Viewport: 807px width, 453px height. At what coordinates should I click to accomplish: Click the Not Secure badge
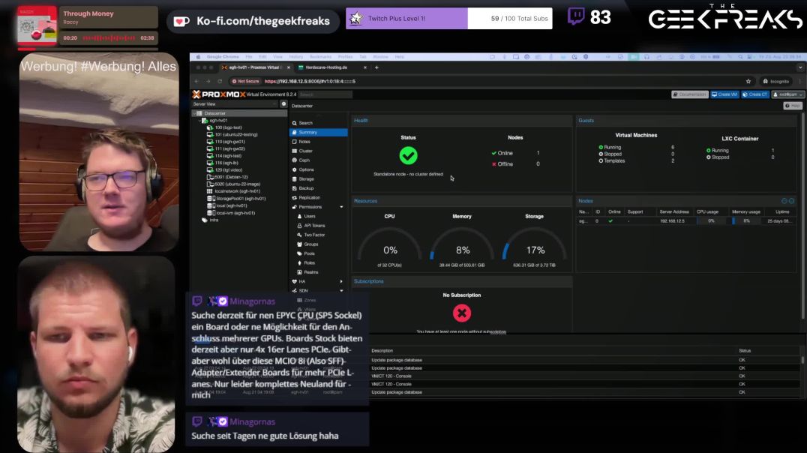(x=245, y=81)
